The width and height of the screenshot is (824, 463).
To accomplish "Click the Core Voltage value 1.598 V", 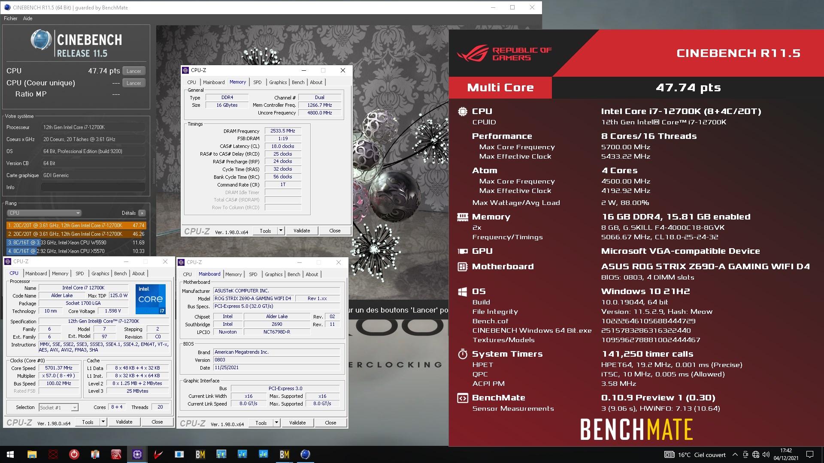I will click(113, 311).
